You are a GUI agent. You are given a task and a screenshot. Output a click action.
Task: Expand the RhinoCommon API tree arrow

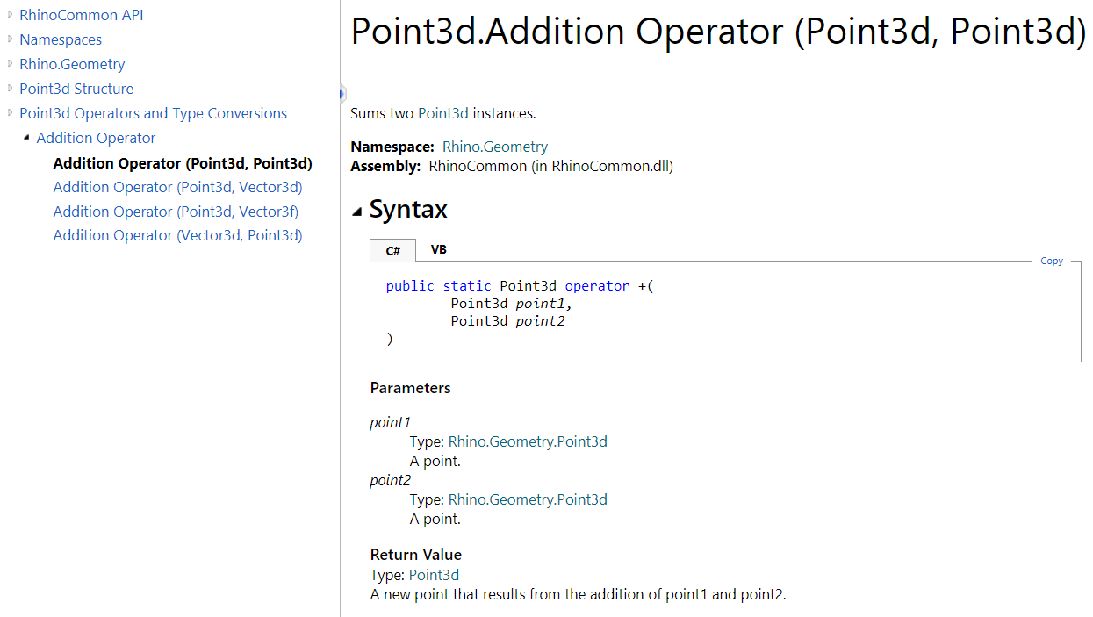tap(11, 15)
